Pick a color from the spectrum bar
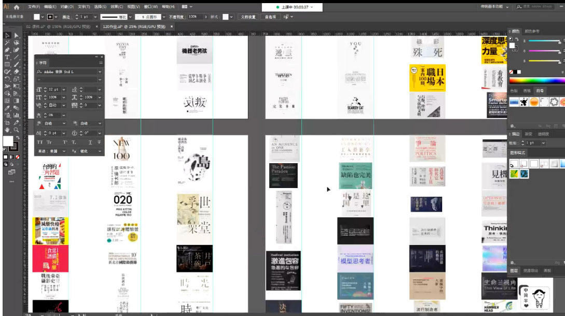Screen dimensions: 565x316 pyautogui.click(x=537, y=81)
